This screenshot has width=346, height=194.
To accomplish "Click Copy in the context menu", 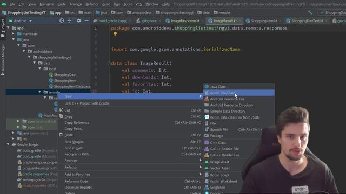I will [130, 116].
